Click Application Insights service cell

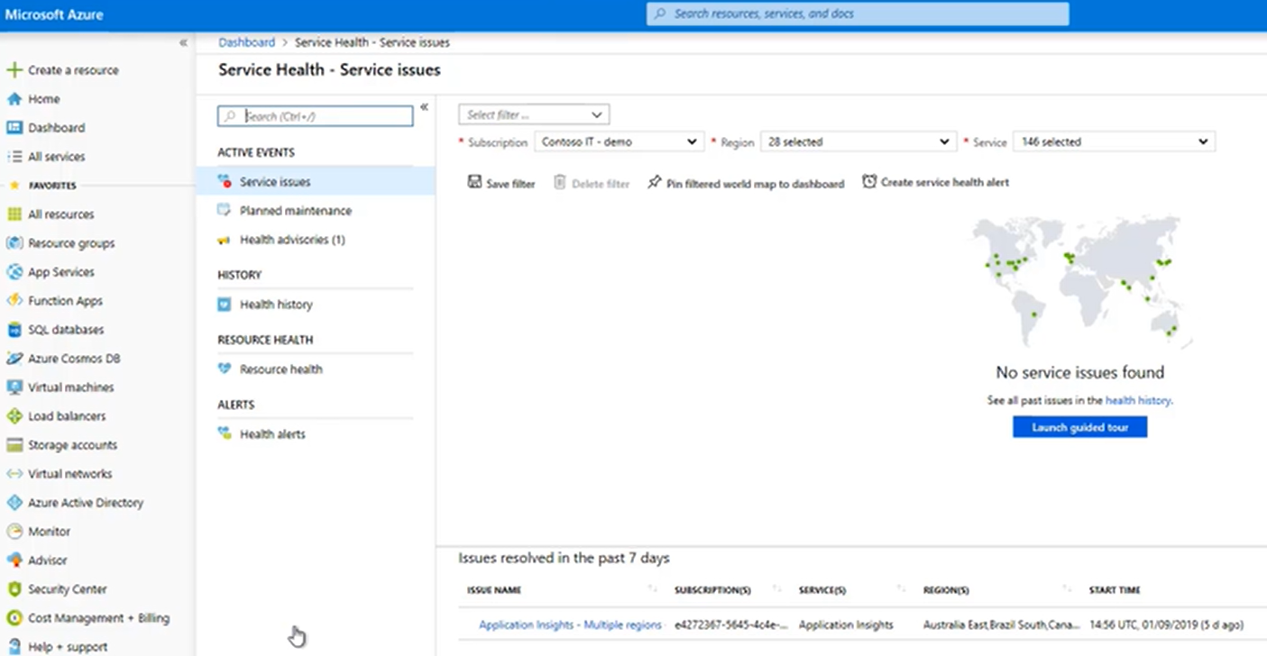[x=846, y=624]
